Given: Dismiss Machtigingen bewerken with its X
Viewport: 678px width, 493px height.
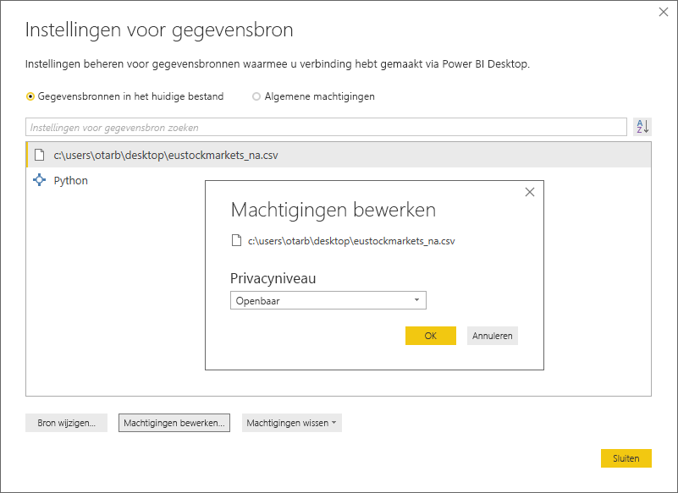Looking at the screenshot, I should click(530, 192).
